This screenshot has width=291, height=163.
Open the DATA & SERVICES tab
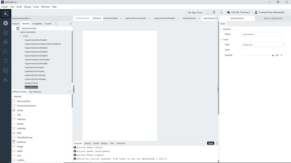pyautogui.click(x=273, y=18)
